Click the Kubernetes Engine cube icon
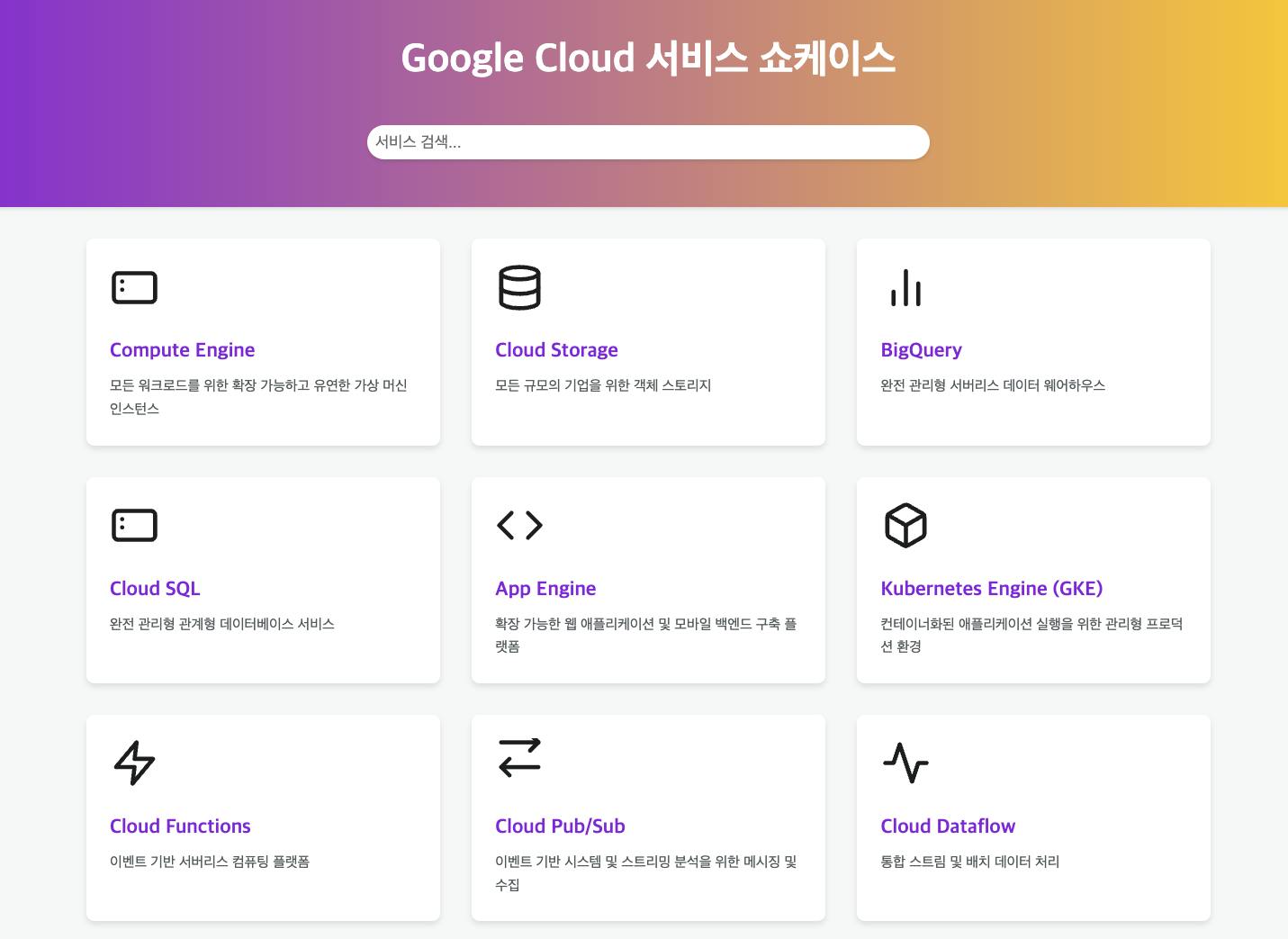 pyautogui.click(x=905, y=526)
